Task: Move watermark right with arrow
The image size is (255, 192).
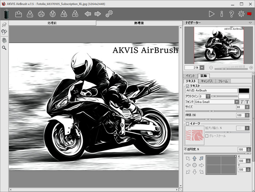Action: tap(201, 165)
